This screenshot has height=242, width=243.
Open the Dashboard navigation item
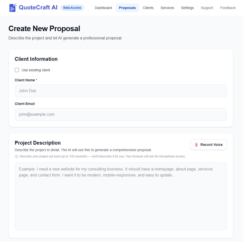coord(103,8)
